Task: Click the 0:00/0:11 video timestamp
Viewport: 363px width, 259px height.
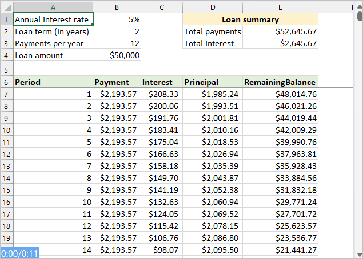Action: point(19,253)
